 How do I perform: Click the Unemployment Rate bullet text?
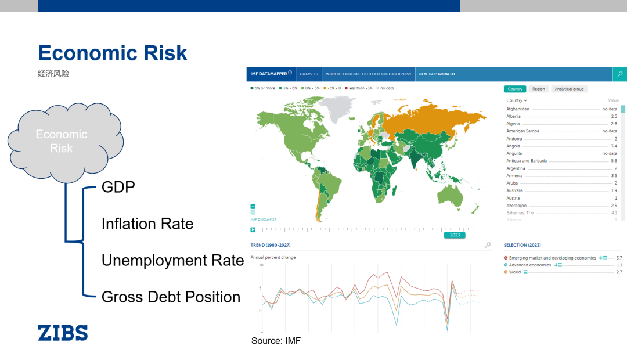point(173,260)
